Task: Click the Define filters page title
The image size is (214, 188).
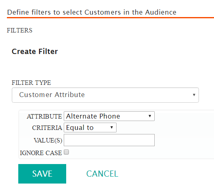Action: tap(92, 12)
